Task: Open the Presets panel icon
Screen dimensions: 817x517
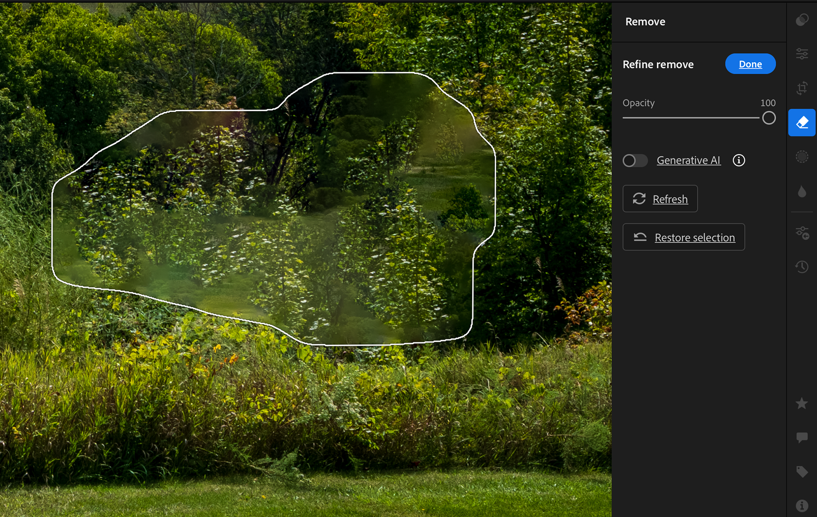Action: click(802, 20)
